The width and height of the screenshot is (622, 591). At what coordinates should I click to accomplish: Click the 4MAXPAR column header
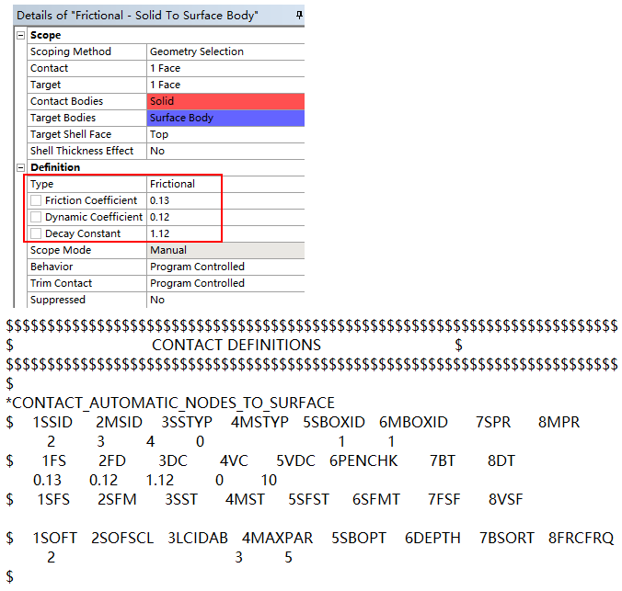coord(277,539)
